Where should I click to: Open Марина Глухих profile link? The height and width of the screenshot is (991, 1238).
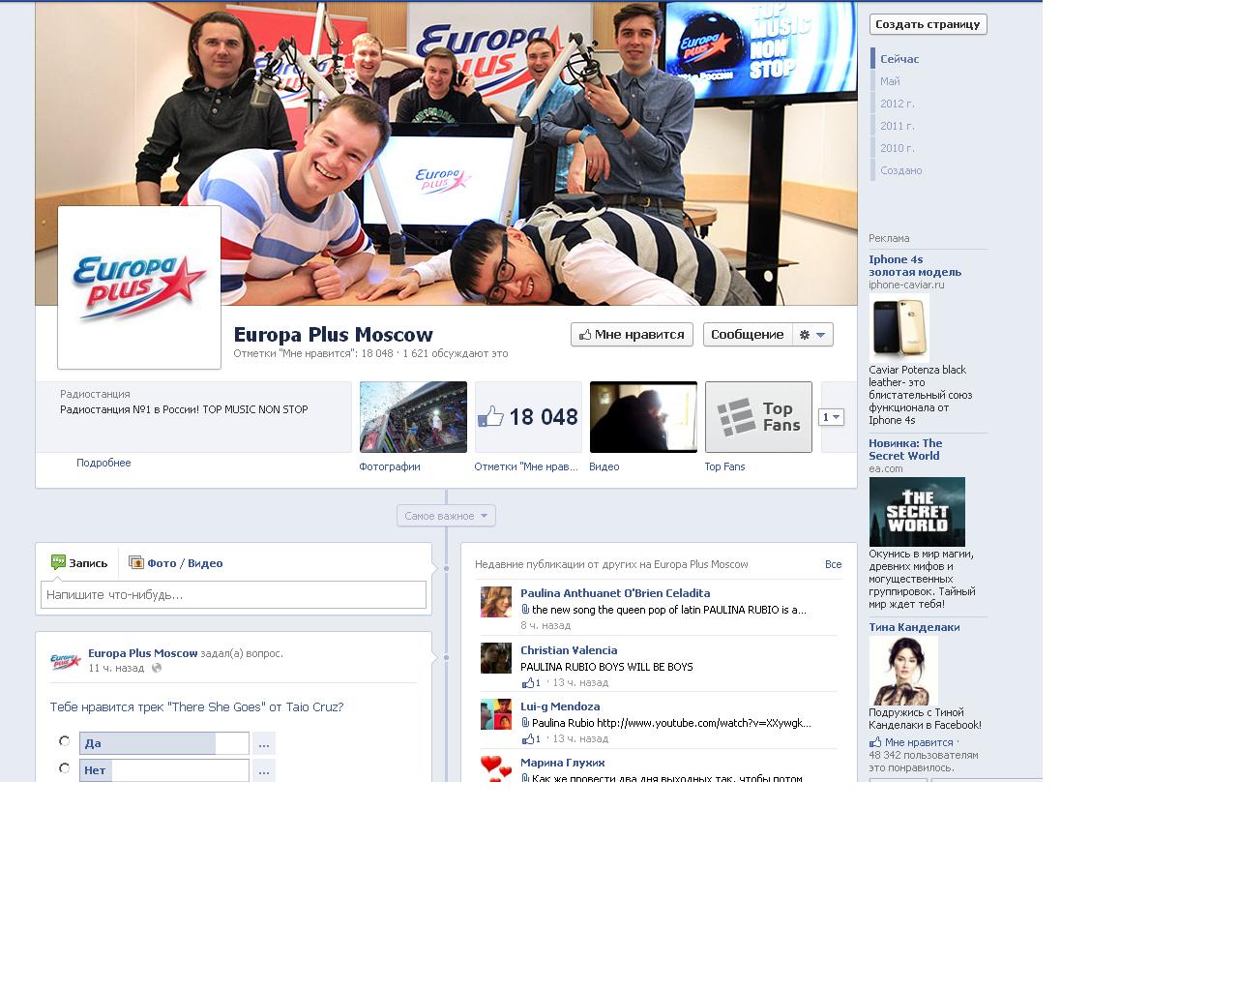tap(563, 763)
